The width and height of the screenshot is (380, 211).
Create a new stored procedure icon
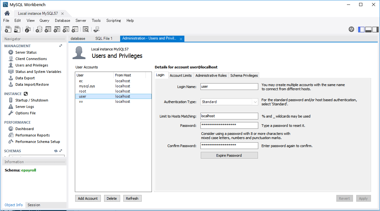66,29
